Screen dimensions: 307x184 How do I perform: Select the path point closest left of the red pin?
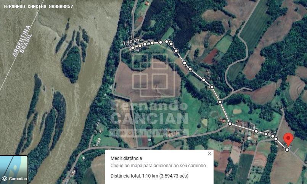[276, 139]
